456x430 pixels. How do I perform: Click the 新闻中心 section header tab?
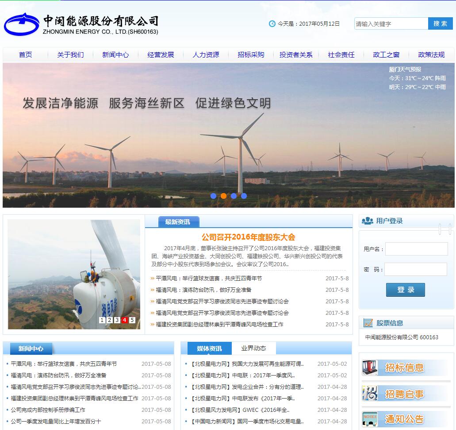pos(31,349)
